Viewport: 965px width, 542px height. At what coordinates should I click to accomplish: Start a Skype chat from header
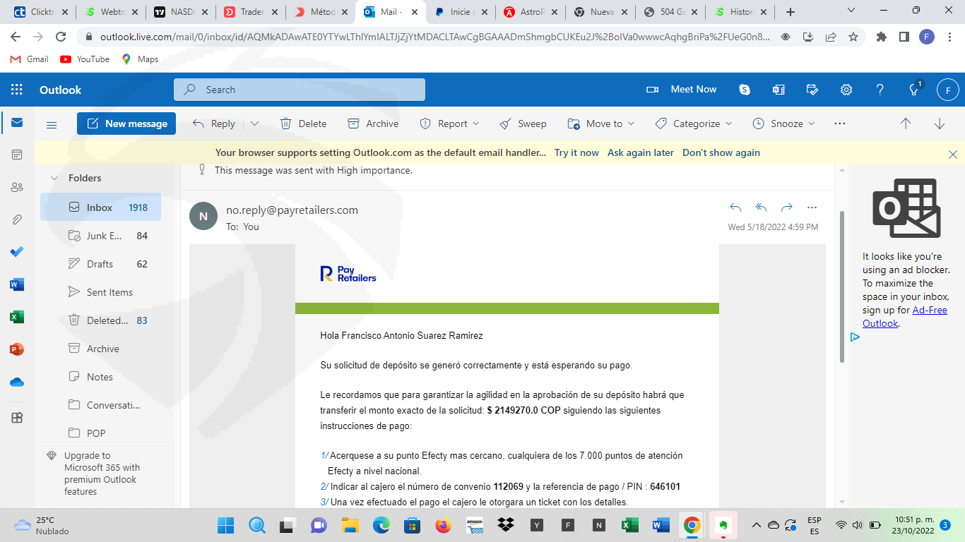coord(745,90)
